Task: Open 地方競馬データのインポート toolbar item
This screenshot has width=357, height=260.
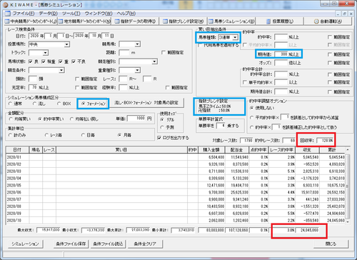Action: pos(85,21)
